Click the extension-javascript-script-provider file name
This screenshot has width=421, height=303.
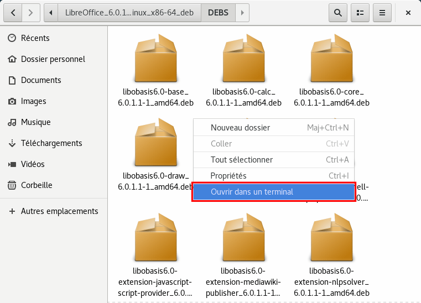click(155, 282)
